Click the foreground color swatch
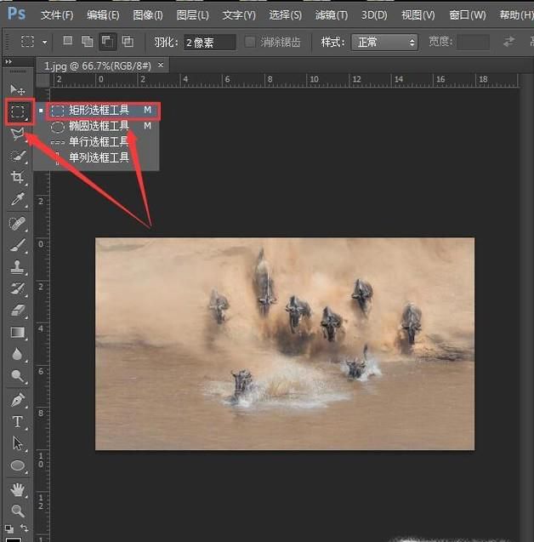Viewport: 534px width, 542px height. coord(13,539)
